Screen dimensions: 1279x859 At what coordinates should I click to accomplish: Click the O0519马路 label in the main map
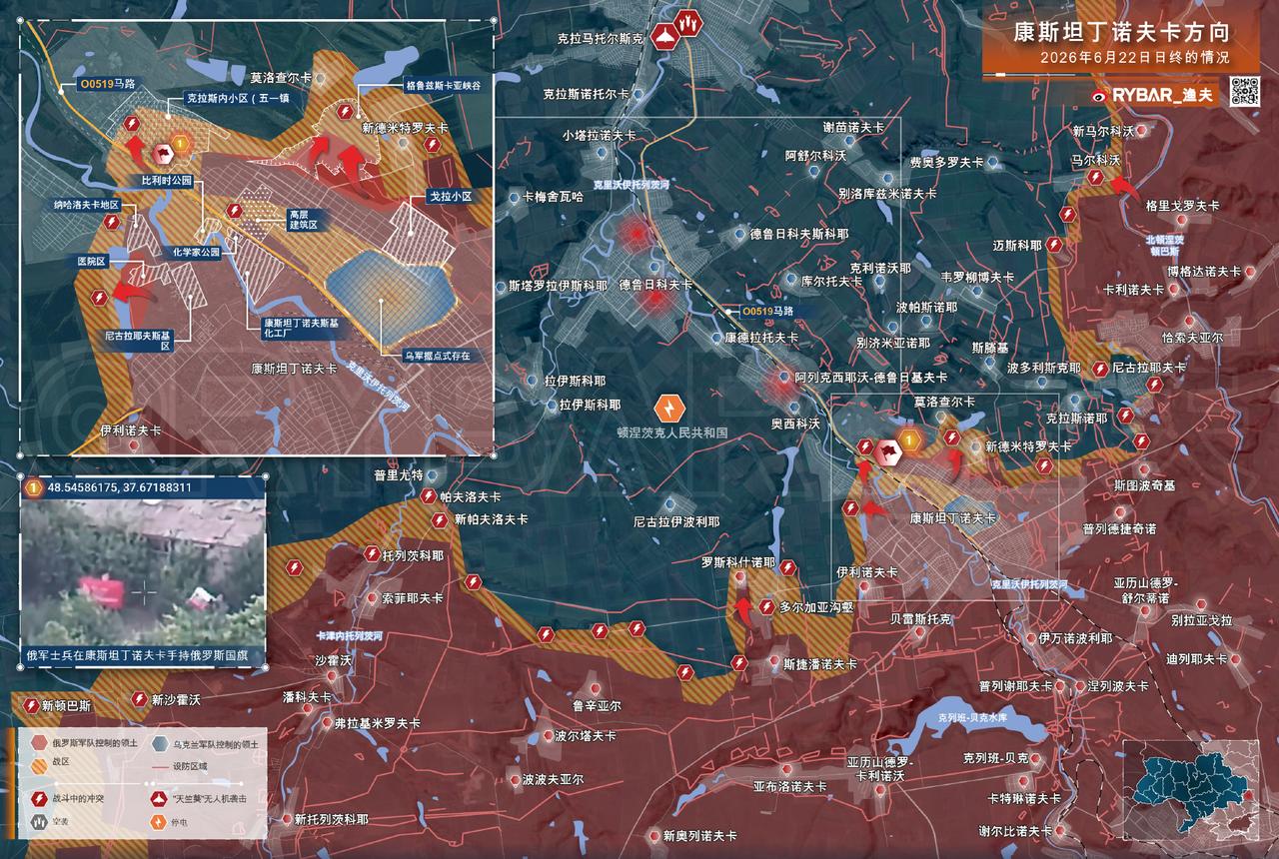click(767, 312)
